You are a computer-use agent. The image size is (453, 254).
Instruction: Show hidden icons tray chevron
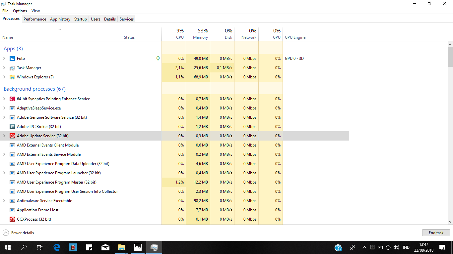click(x=364, y=247)
